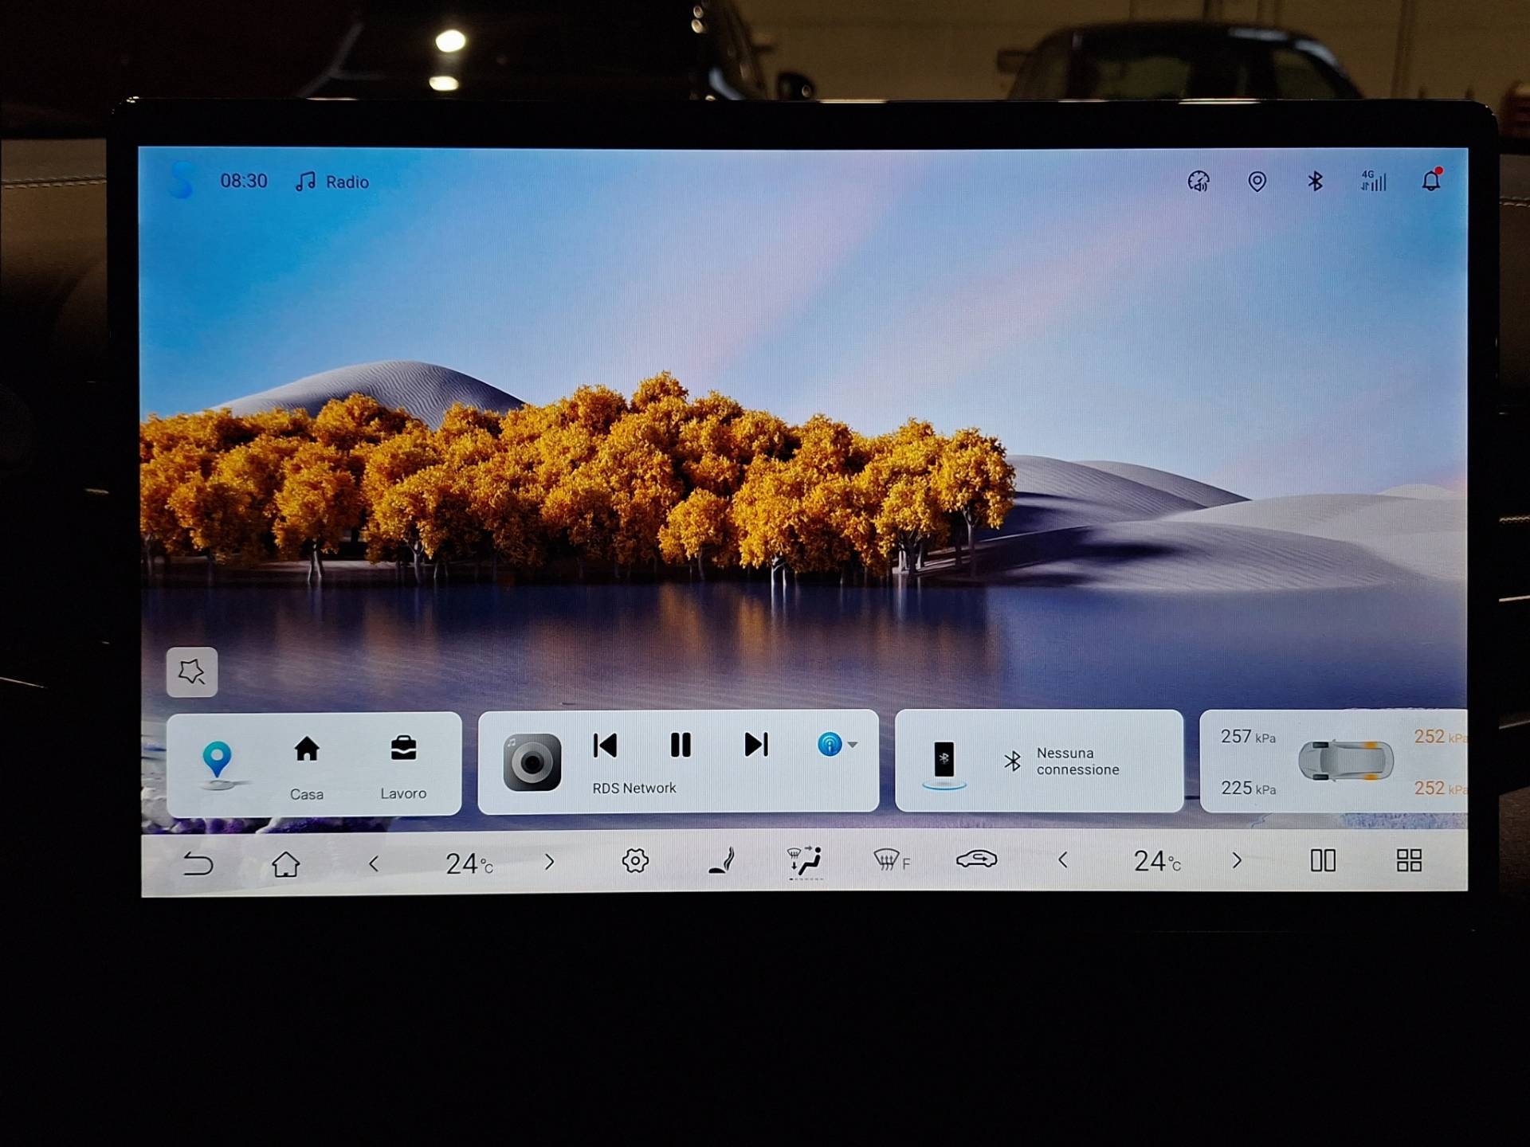Toggle air recirculation car icon

(976, 859)
